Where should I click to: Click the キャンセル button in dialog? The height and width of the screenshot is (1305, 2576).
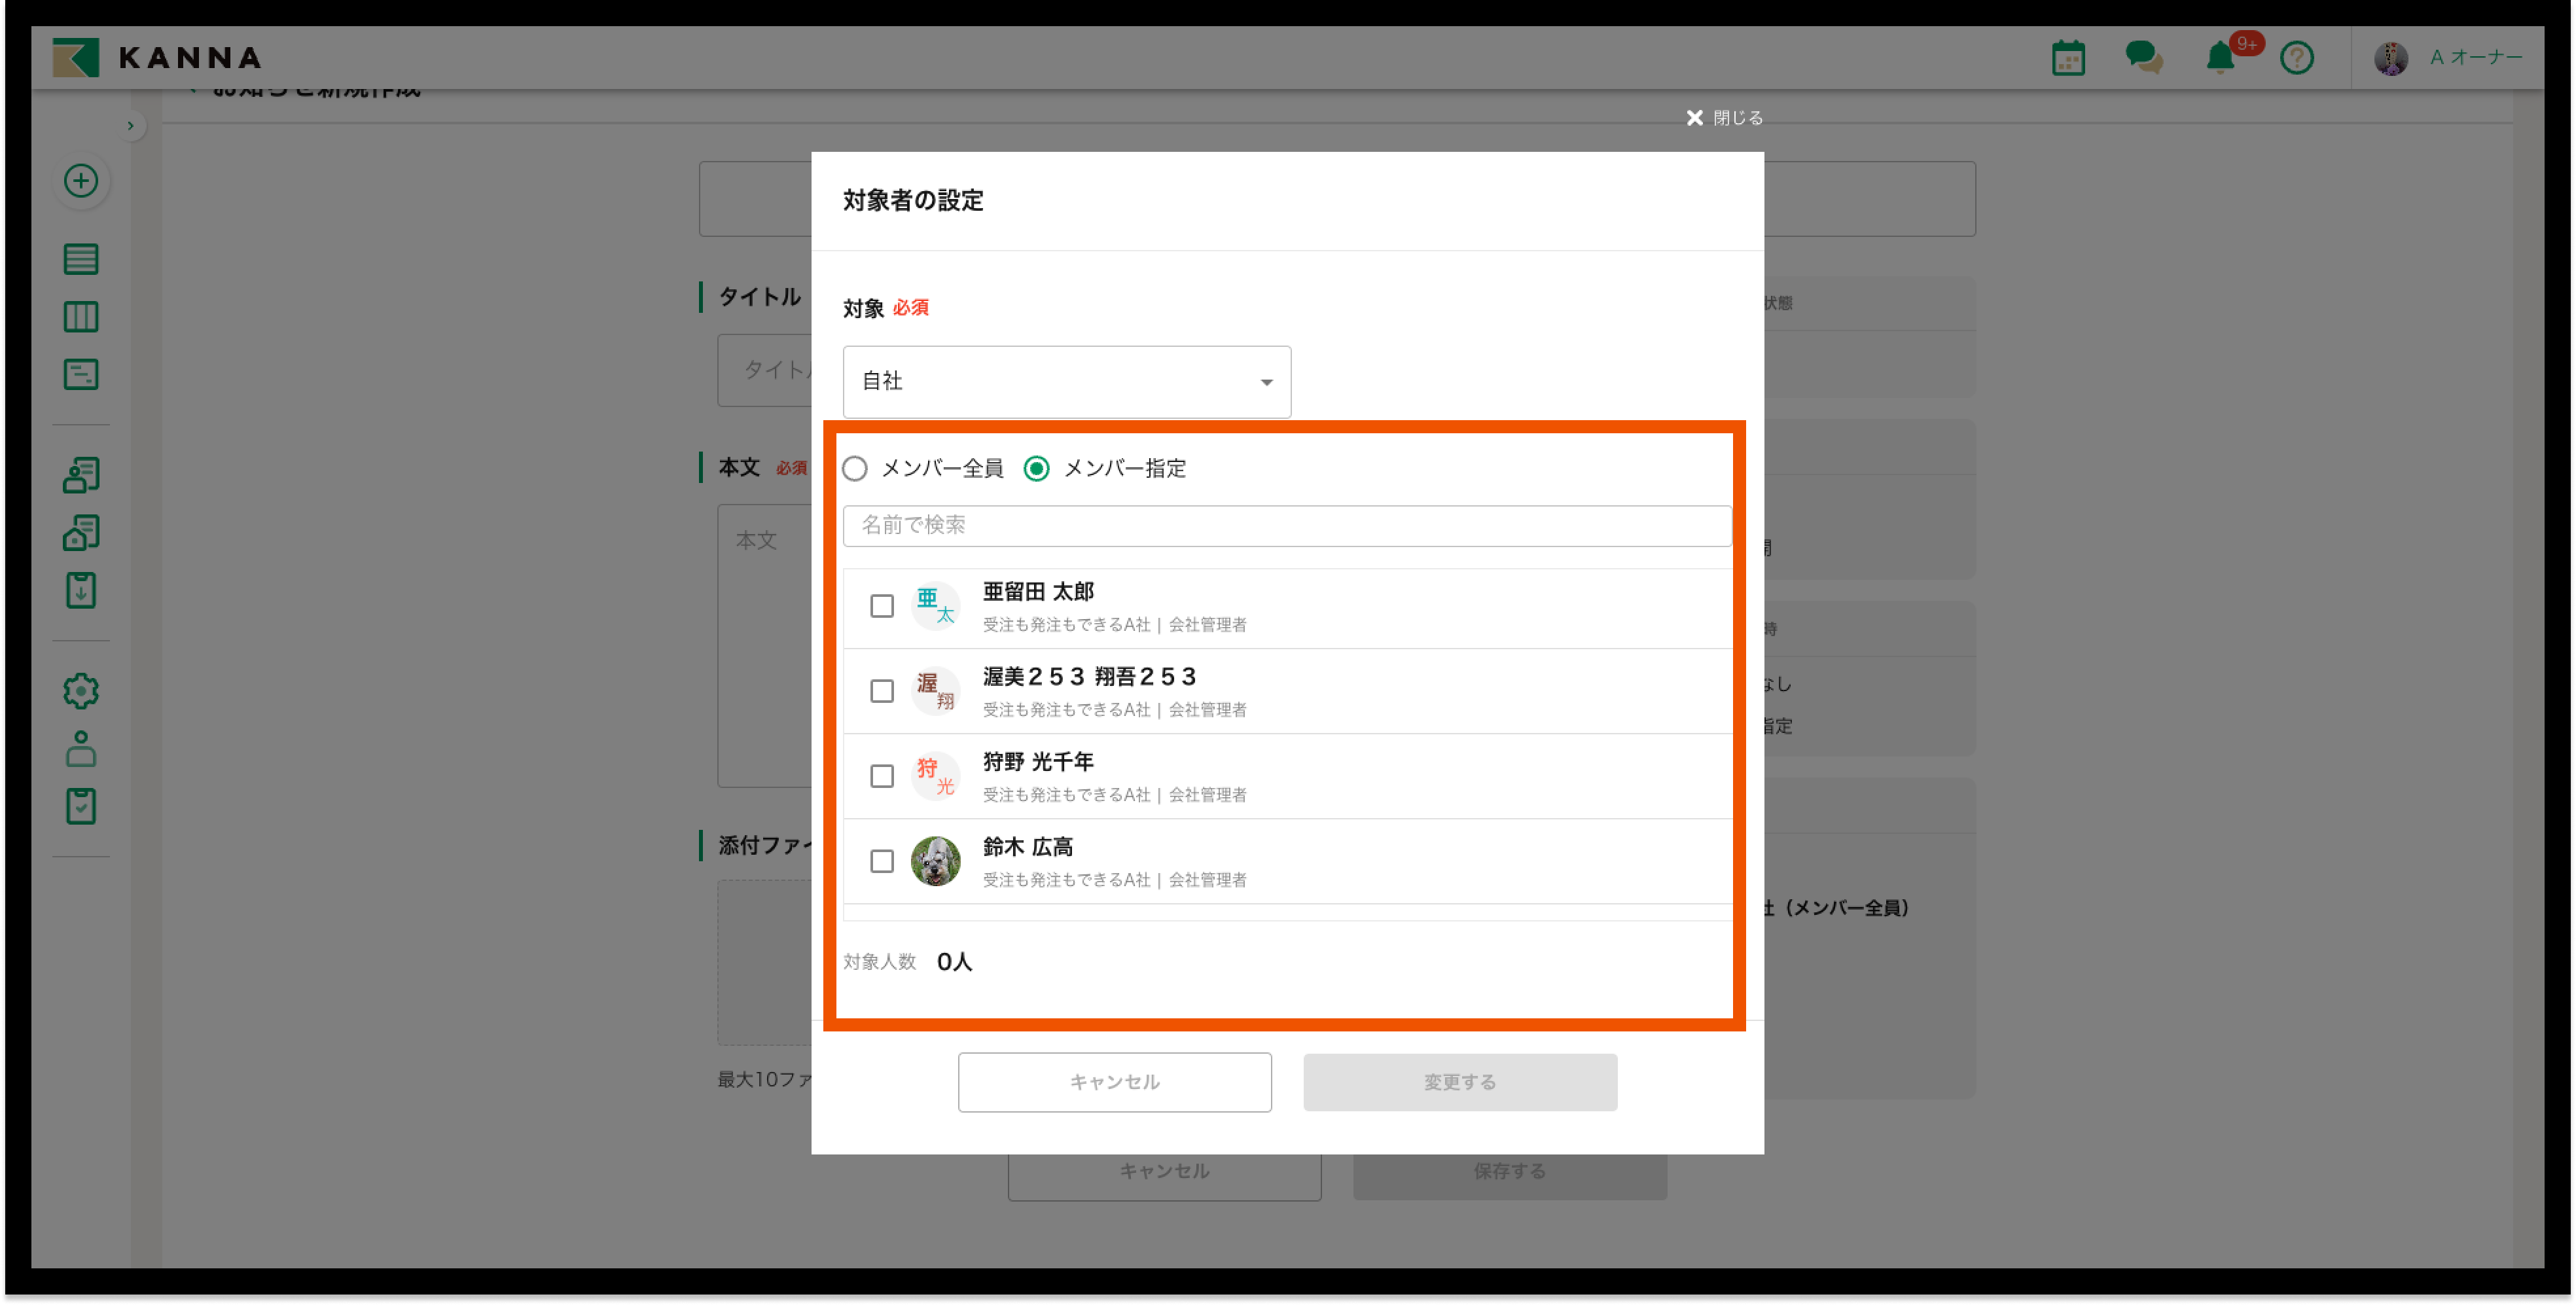click(x=1114, y=1082)
